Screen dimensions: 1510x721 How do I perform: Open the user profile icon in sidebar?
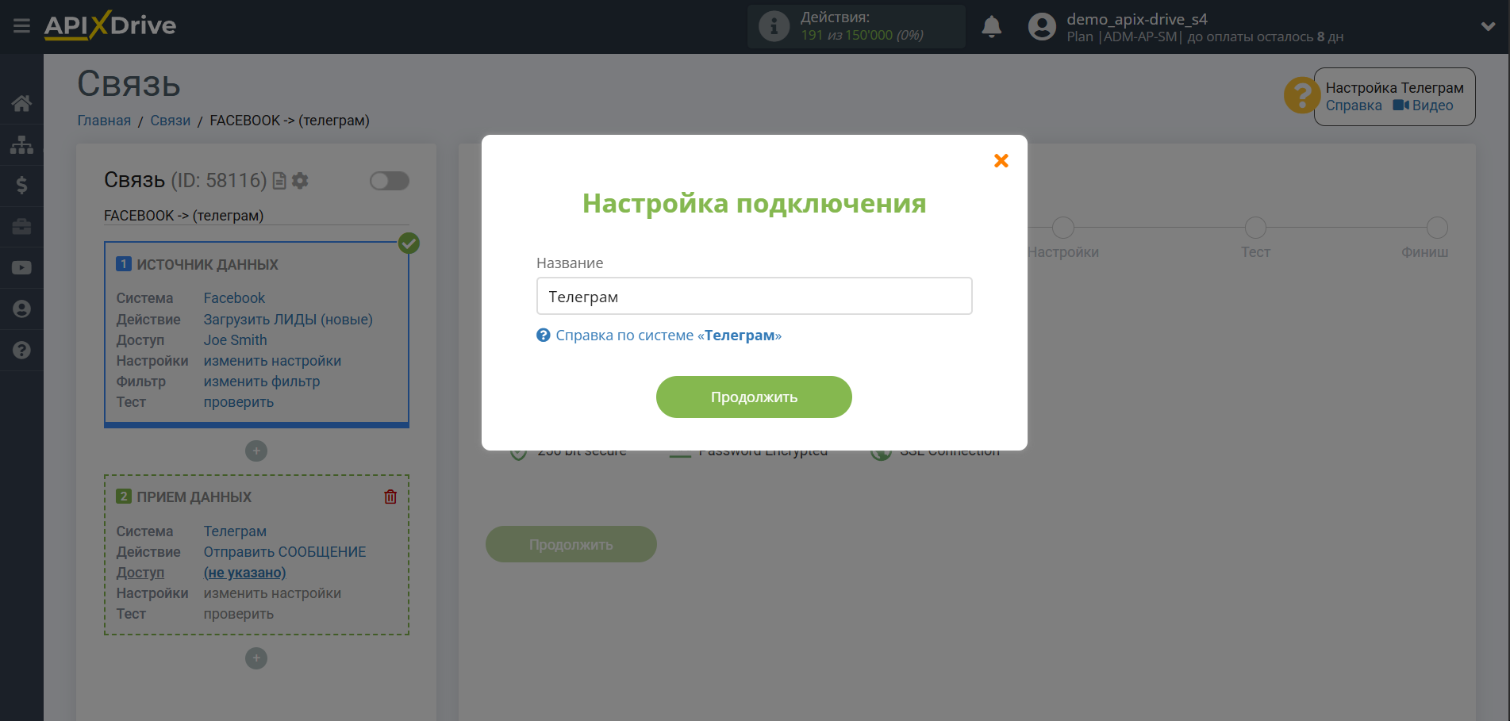pos(21,309)
